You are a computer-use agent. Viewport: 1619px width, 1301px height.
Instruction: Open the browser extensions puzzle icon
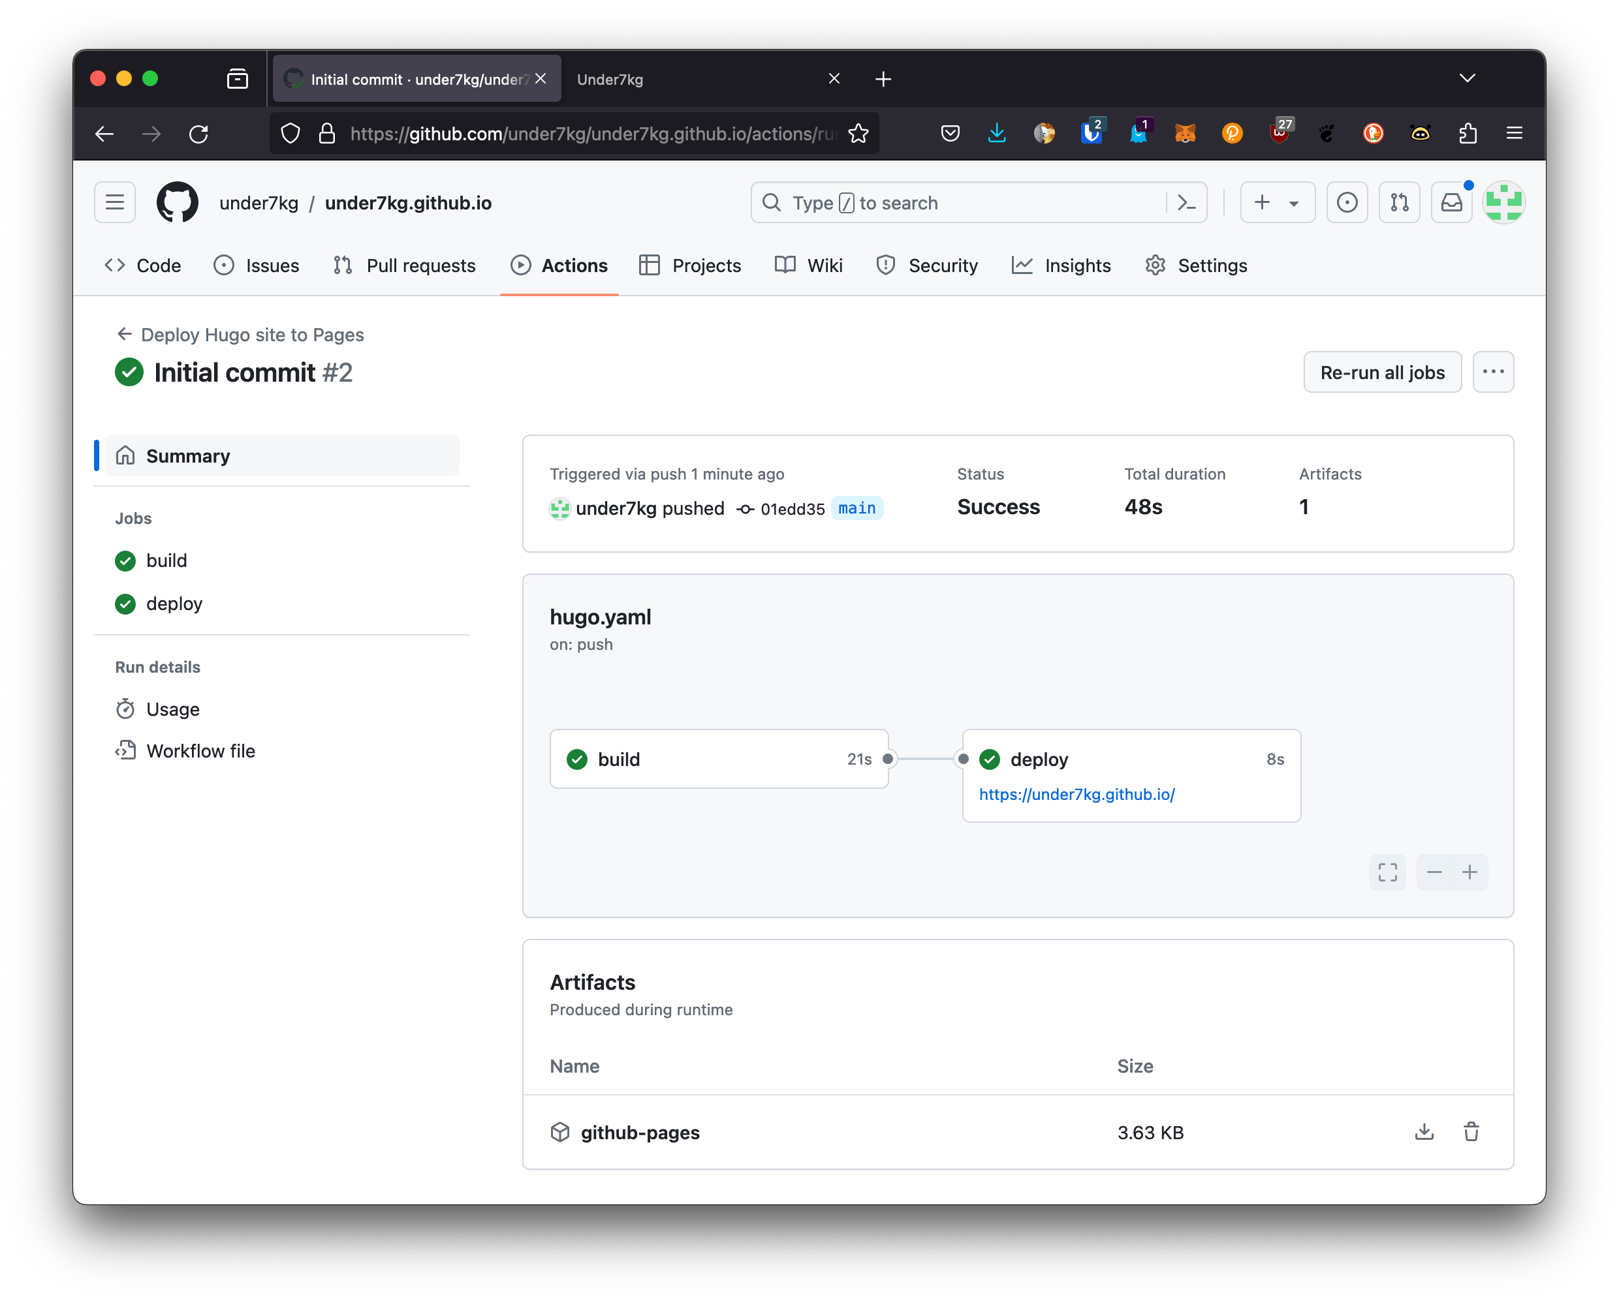[1468, 134]
